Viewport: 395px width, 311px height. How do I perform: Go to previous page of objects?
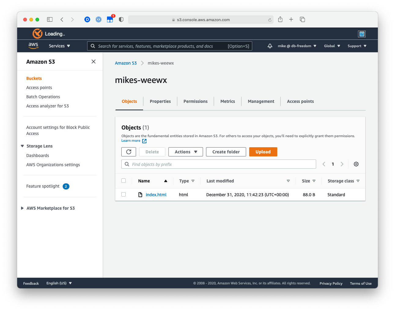(x=324, y=164)
